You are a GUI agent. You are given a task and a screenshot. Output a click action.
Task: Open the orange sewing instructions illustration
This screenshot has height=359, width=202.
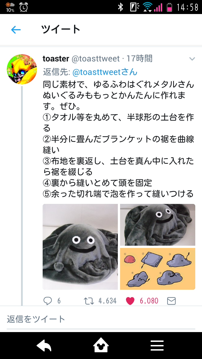158,269
